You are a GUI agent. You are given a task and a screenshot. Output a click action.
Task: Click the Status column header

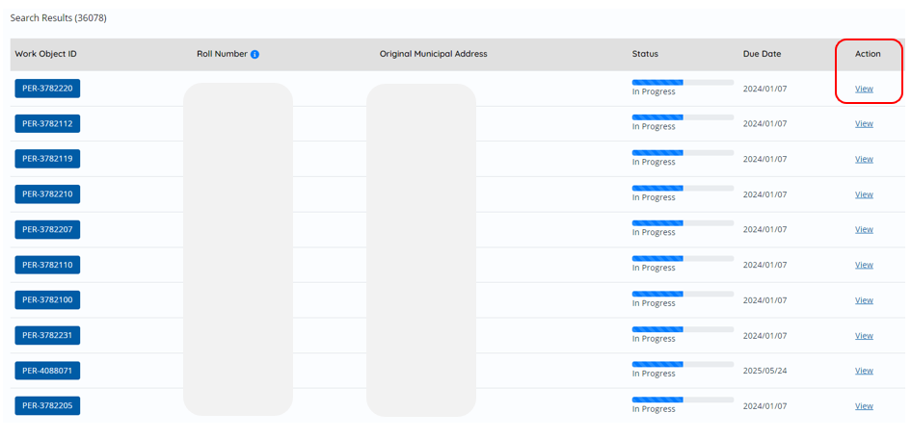click(x=645, y=54)
